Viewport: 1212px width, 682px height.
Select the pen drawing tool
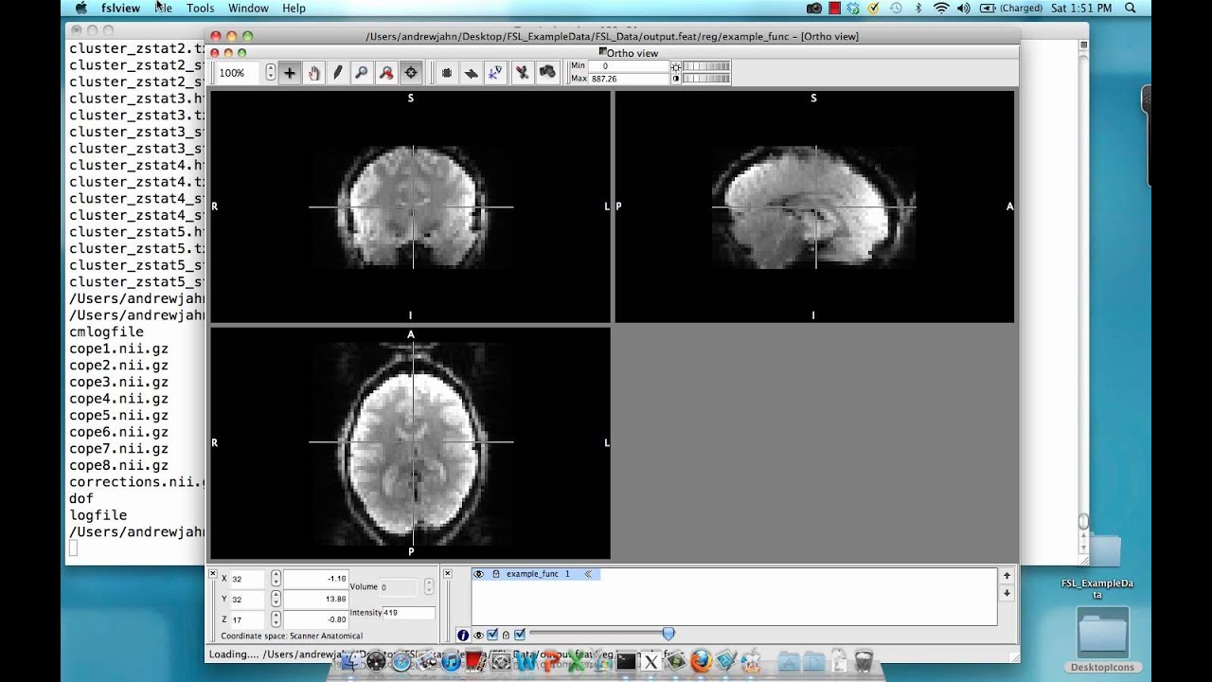click(x=337, y=73)
